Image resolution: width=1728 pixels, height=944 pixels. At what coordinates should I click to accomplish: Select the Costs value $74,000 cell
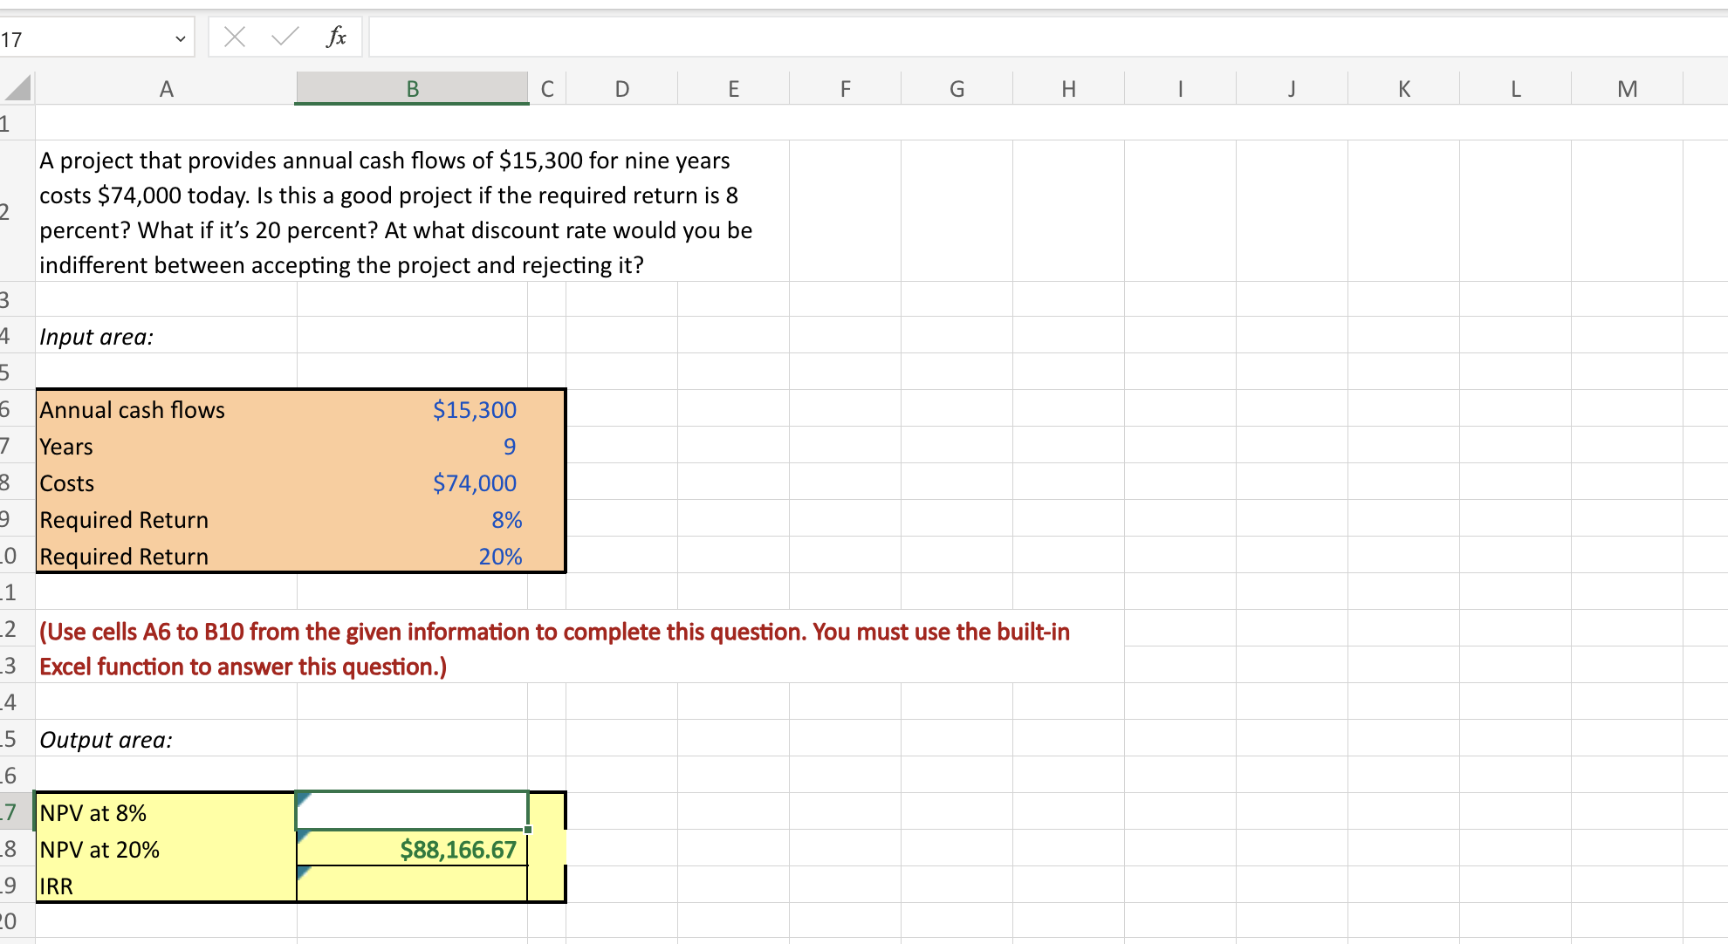pyautogui.click(x=412, y=483)
